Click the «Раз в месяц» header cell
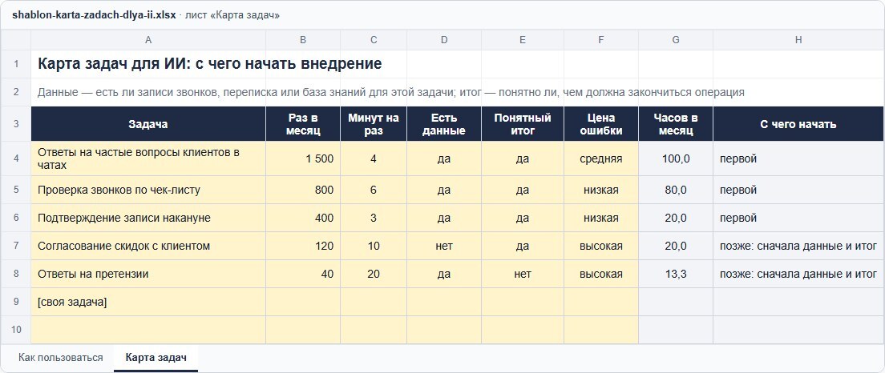Viewport: 885px width, 373px height. point(303,124)
